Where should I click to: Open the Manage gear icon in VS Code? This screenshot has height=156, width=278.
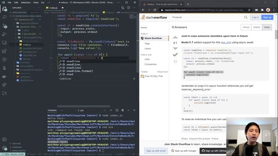point(4,148)
